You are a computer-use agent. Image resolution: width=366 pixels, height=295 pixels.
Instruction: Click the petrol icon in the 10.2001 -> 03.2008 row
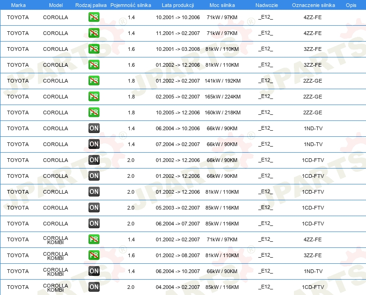pos(94,49)
